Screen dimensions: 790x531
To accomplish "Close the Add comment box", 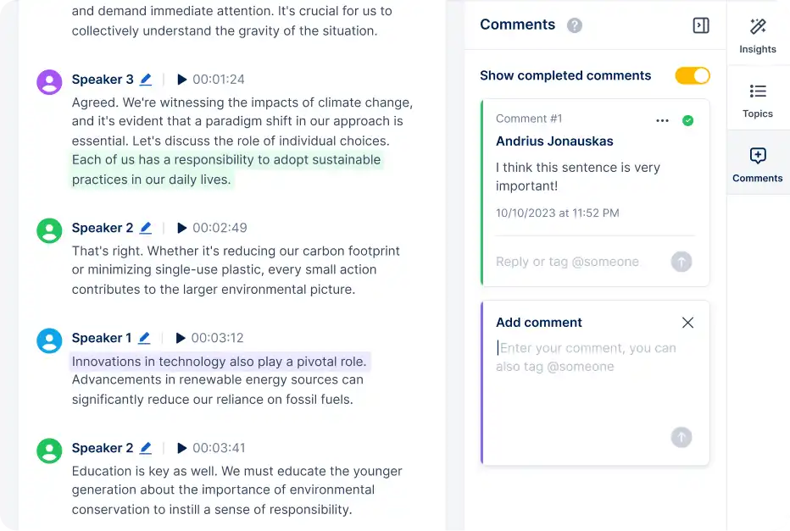I will click(x=687, y=323).
